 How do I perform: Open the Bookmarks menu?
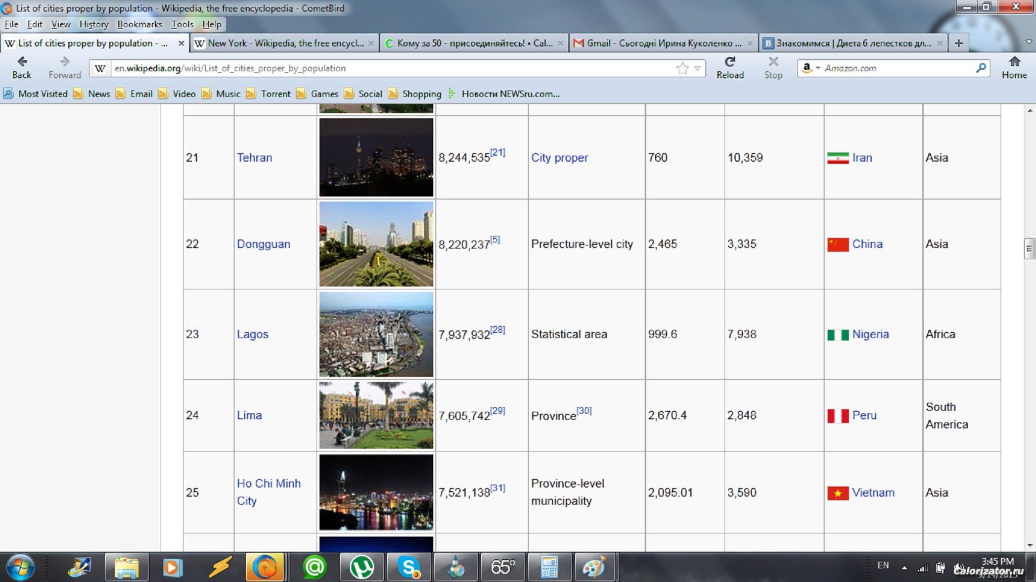(x=140, y=24)
